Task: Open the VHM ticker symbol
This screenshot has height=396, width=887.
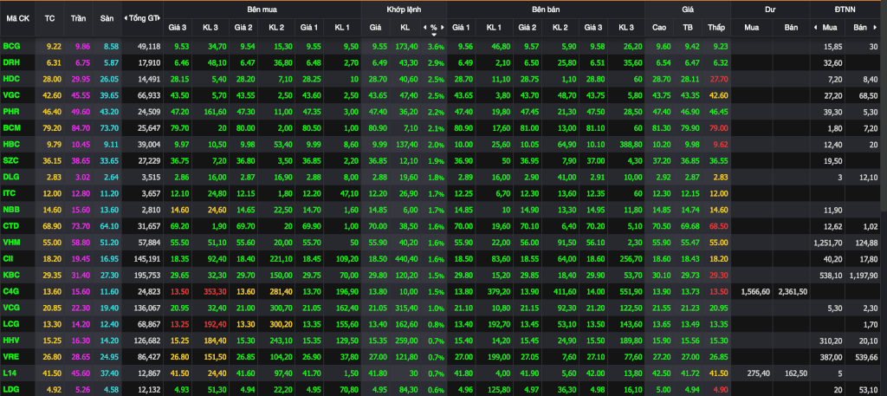Action: click(10, 243)
